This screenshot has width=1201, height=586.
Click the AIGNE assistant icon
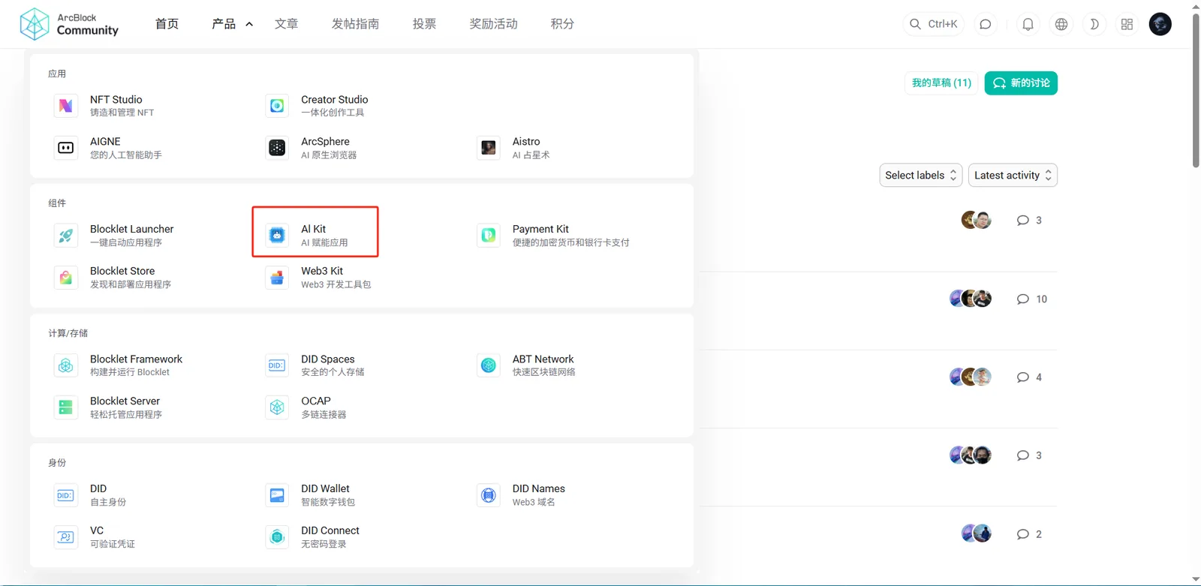[x=66, y=148]
